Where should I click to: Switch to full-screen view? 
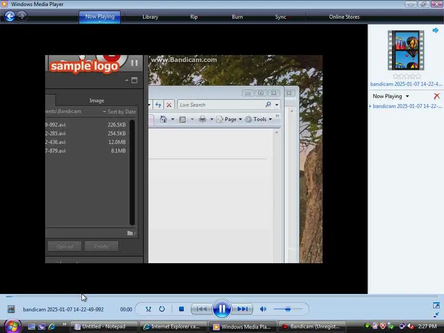[436, 305]
